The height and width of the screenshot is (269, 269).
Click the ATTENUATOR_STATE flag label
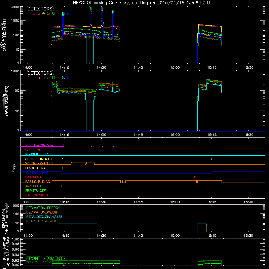(x=41, y=145)
